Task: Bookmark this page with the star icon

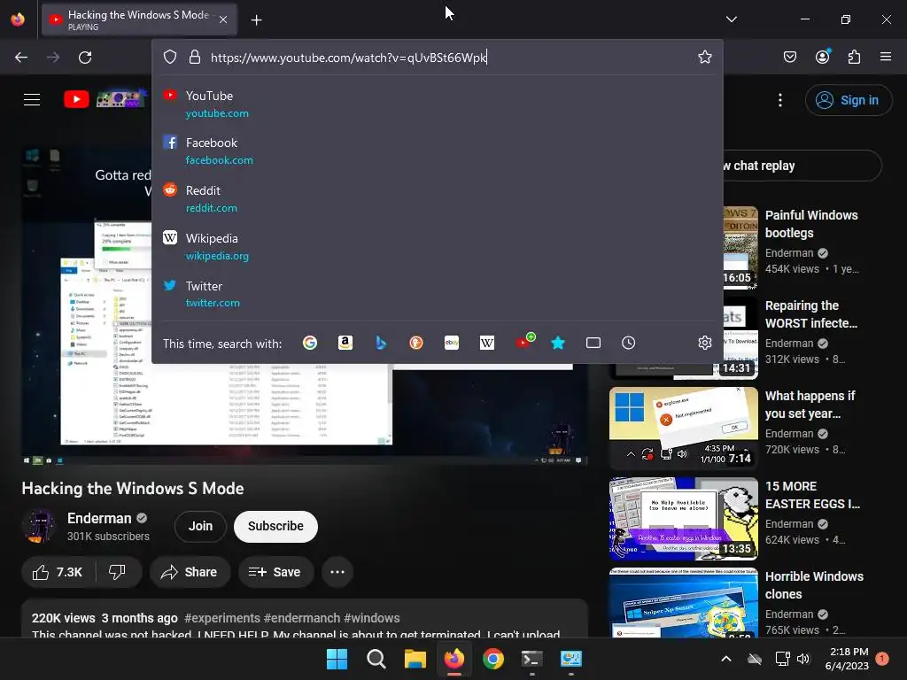Action: [704, 57]
